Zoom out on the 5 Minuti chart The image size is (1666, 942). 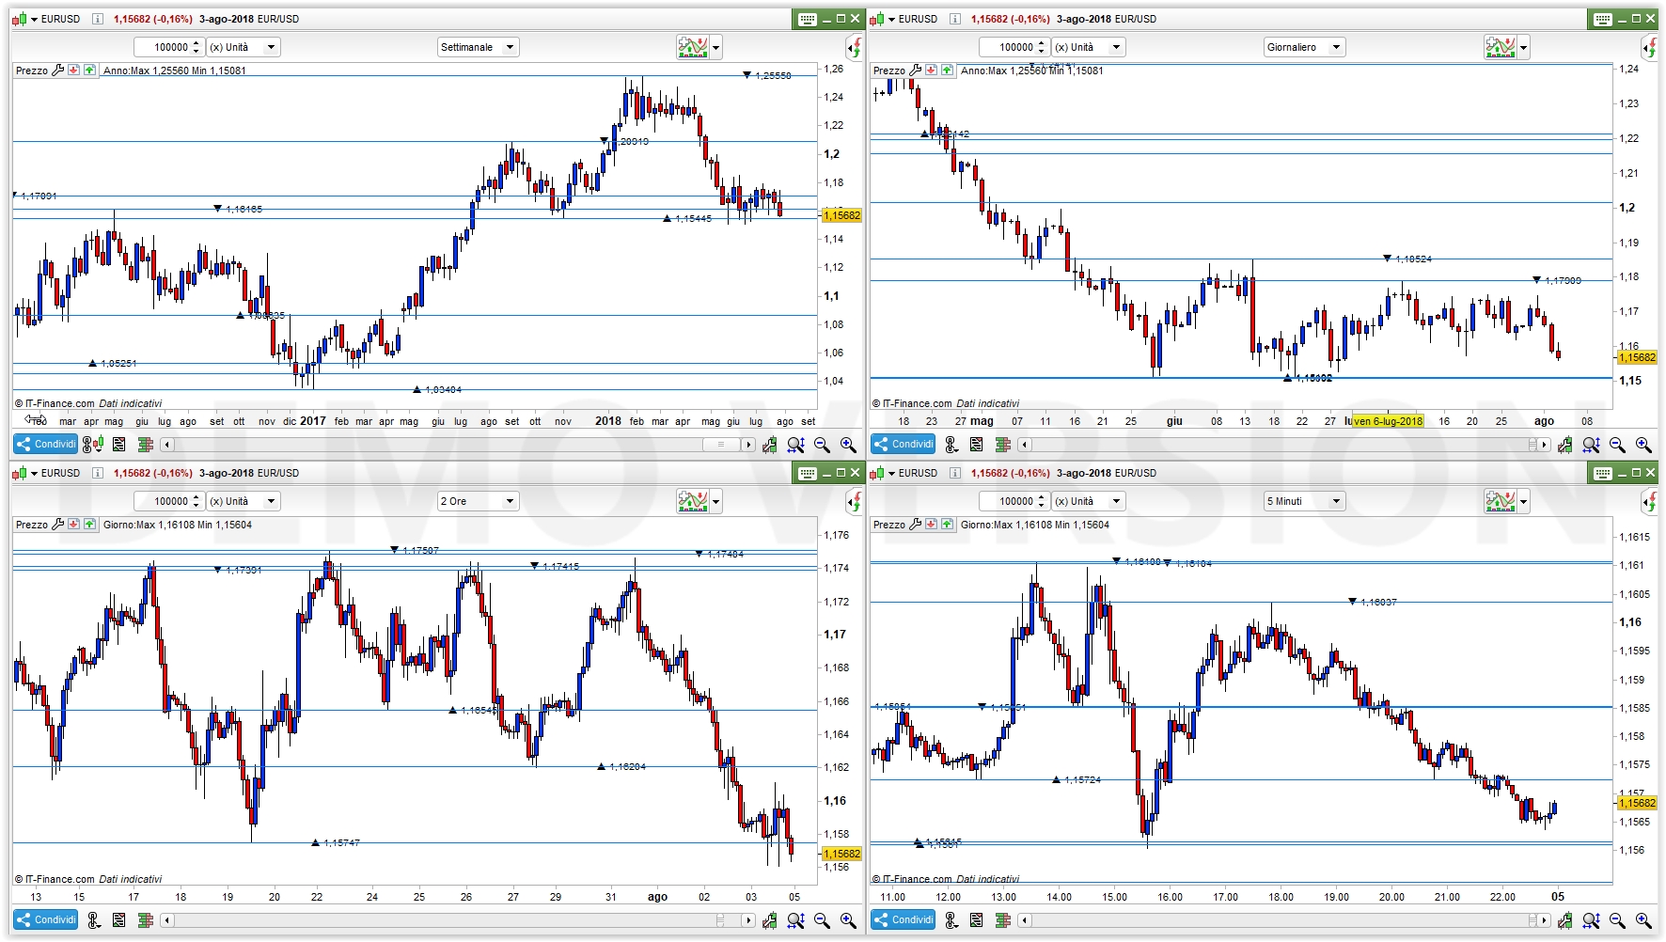click(1617, 920)
